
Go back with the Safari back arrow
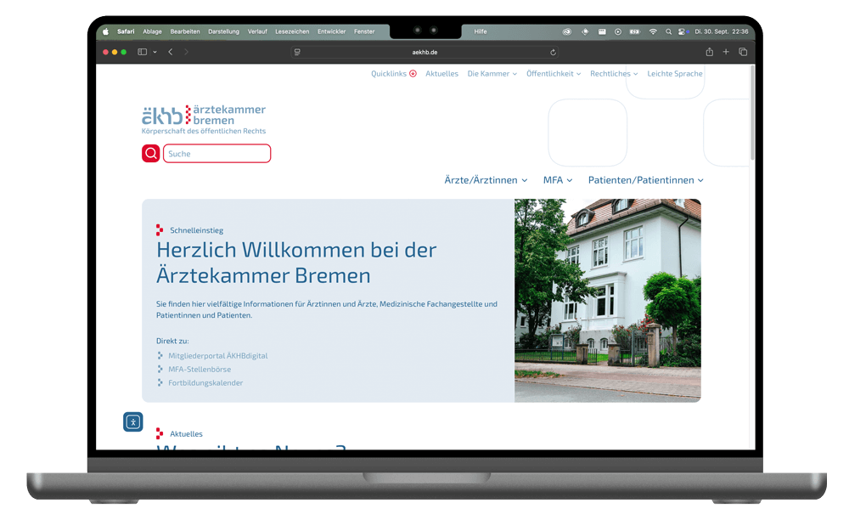[171, 52]
